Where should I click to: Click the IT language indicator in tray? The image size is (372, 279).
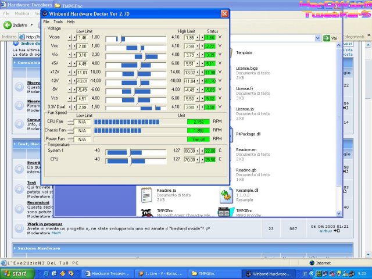(x=305, y=274)
